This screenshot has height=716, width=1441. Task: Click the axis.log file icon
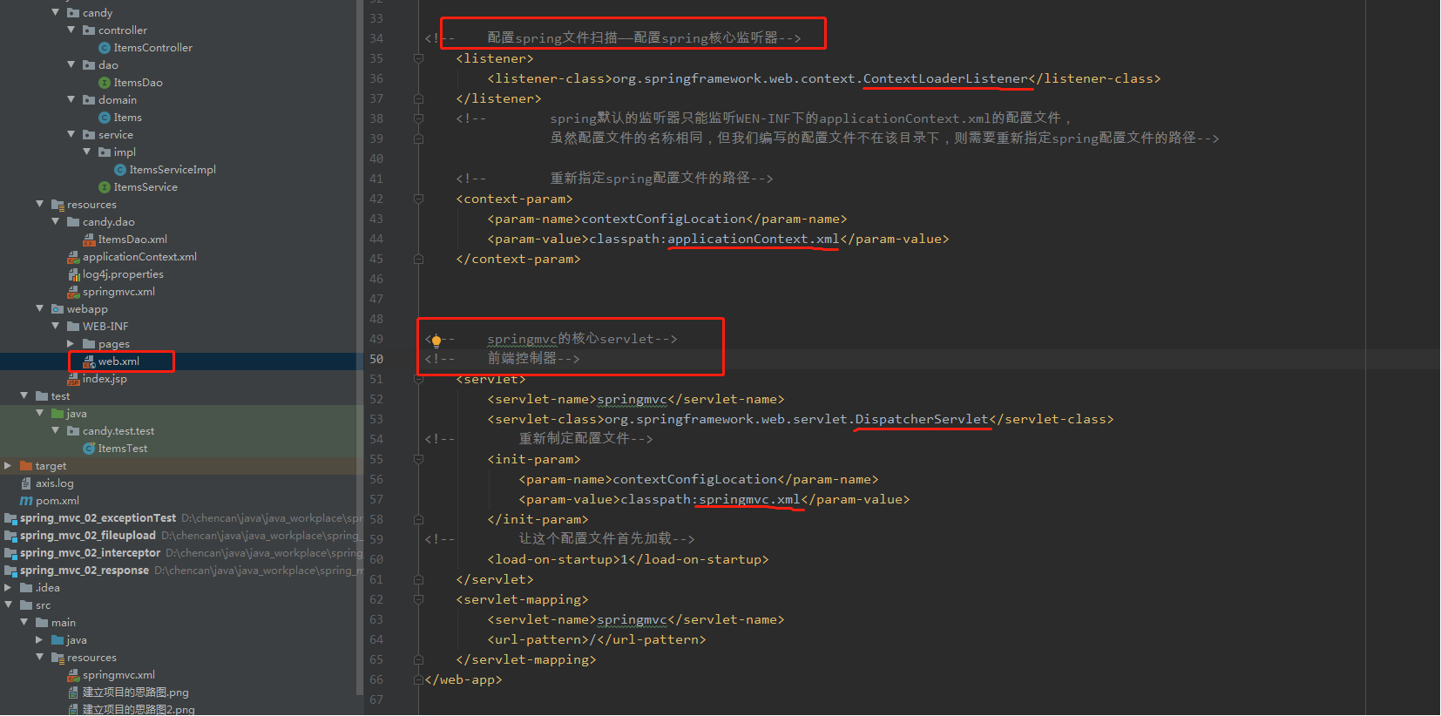[x=26, y=483]
